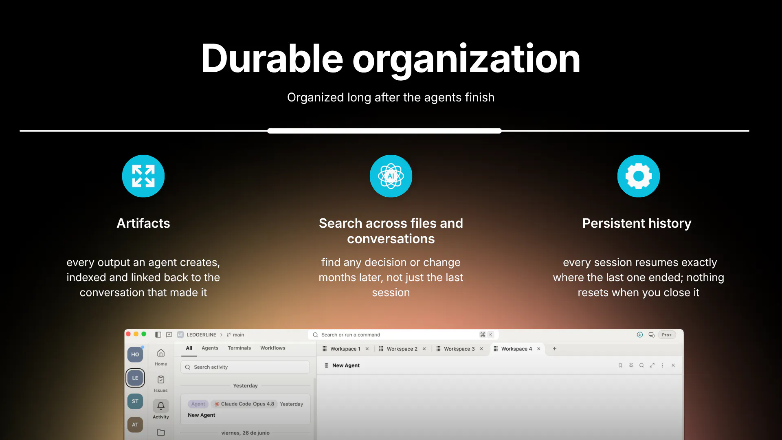Click the Pro+ plan badge
This screenshot has height=440, width=782.
point(667,334)
